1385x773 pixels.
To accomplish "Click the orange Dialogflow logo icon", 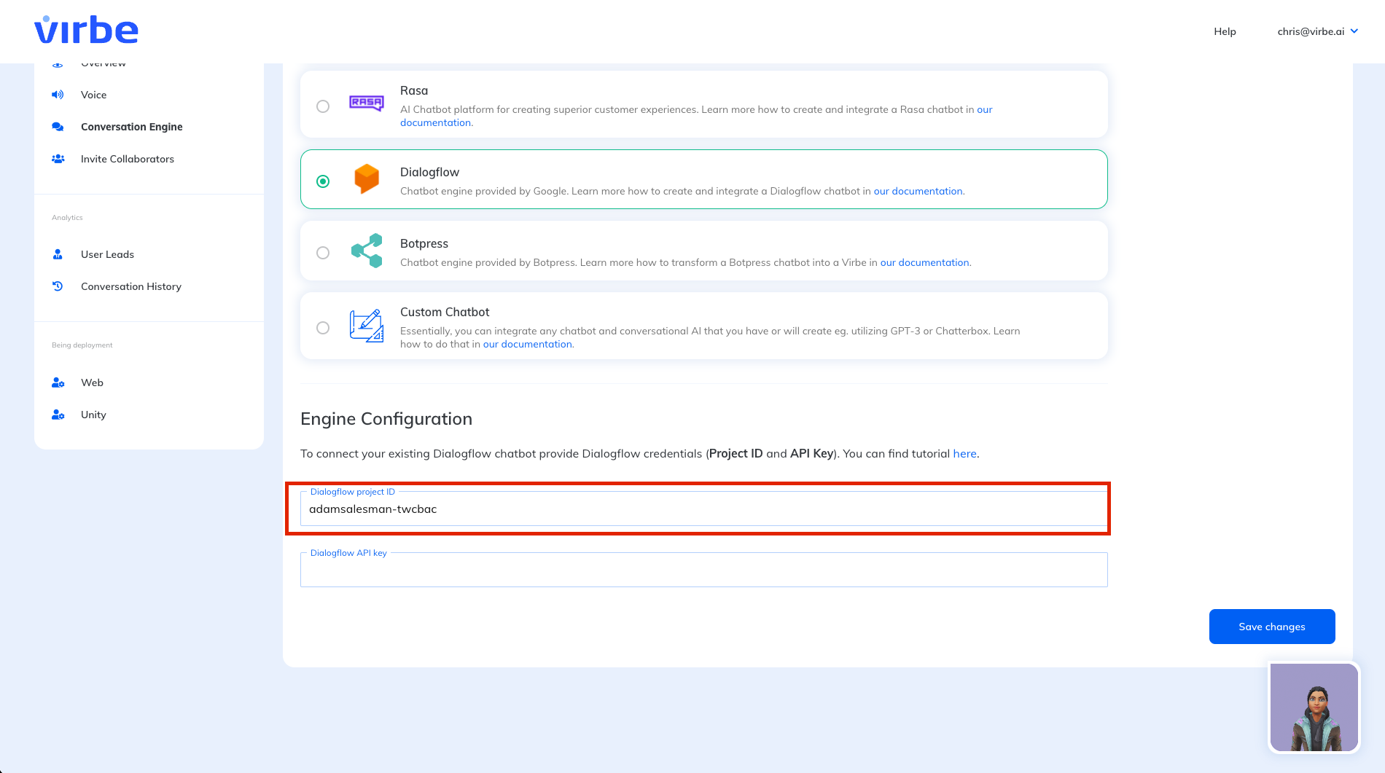I will click(x=367, y=178).
